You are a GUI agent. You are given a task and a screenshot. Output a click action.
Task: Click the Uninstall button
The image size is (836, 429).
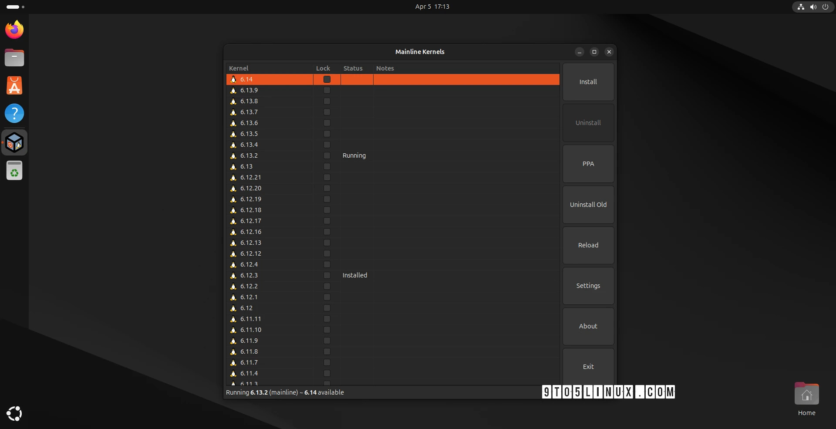pyautogui.click(x=588, y=123)
